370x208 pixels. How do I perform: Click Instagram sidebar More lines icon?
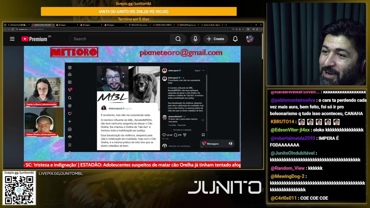click(70, 145)
